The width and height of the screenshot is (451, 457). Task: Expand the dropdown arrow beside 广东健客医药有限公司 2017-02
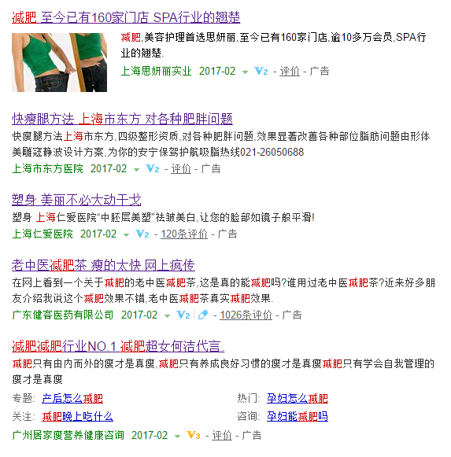point(167,315)
